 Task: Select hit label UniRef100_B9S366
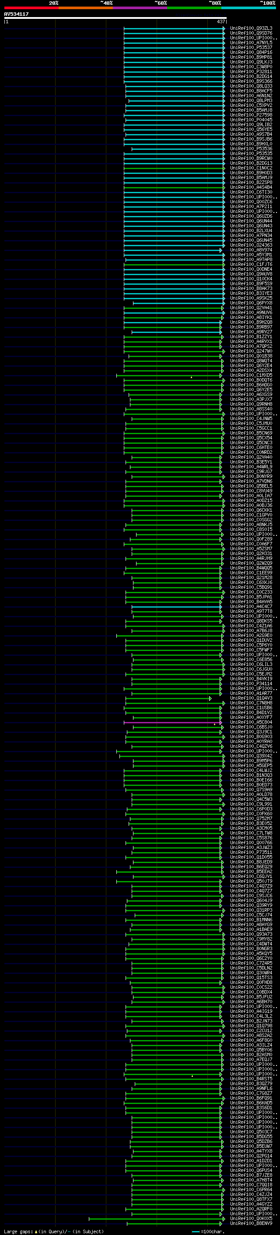(251, 81)
